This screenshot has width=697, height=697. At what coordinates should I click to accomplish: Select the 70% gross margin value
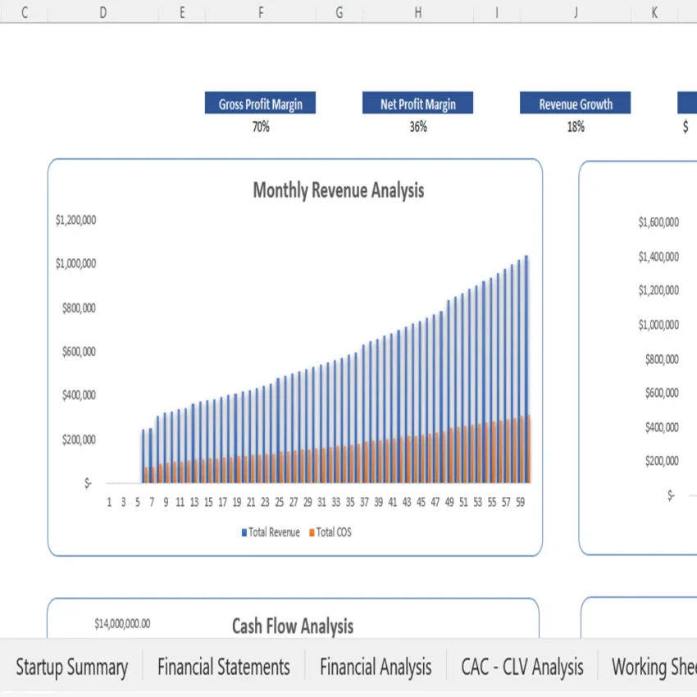(260, 127)
